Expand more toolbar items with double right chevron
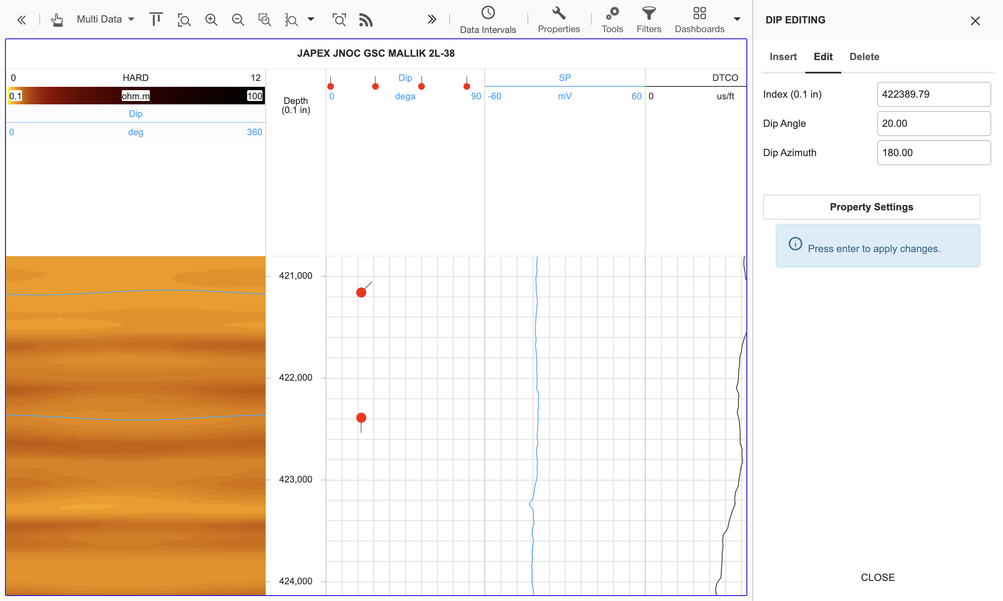 click(432, 20)
